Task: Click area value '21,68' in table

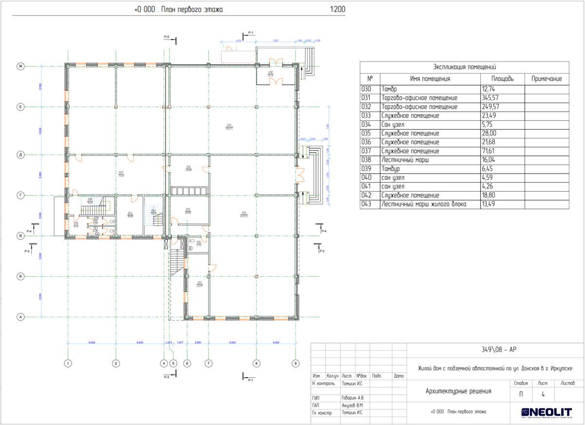Action: [x=488, y=142]
